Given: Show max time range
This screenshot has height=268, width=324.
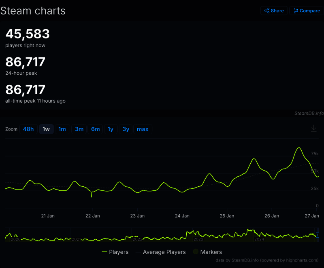Looking at the screenshot, I should click(x=143, y=129).
